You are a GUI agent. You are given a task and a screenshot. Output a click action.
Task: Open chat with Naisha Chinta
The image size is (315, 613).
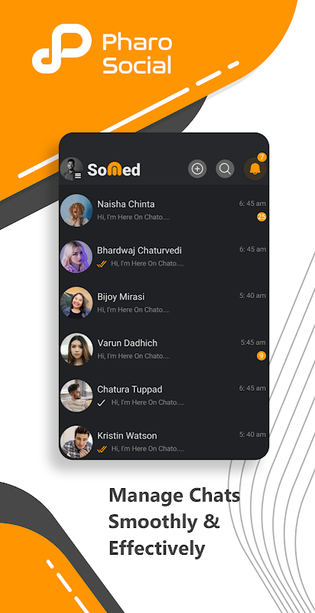pos(164,210)
